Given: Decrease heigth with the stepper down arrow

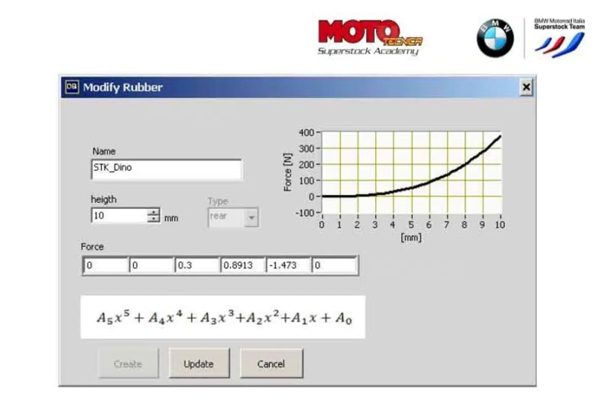Looking at the screenshot, I should [x=154, y=219].
